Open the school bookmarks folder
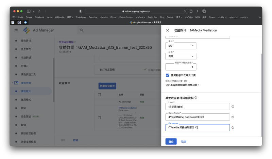The height and width of the screenshot is (159, 272). [233, 17]
